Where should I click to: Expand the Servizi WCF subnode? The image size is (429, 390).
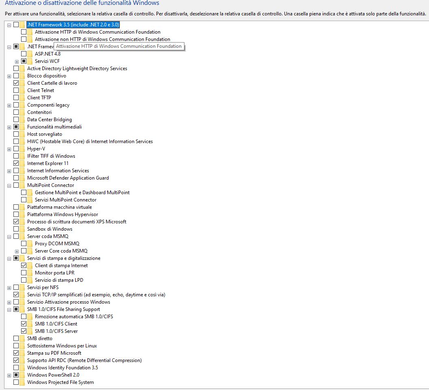(x=17, y=62)
